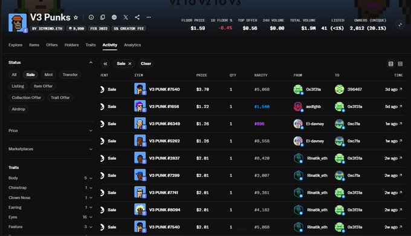The image size is (411, 236).
Task: Open V3 PUNK #6349 item link
Action: click(164, 124)
